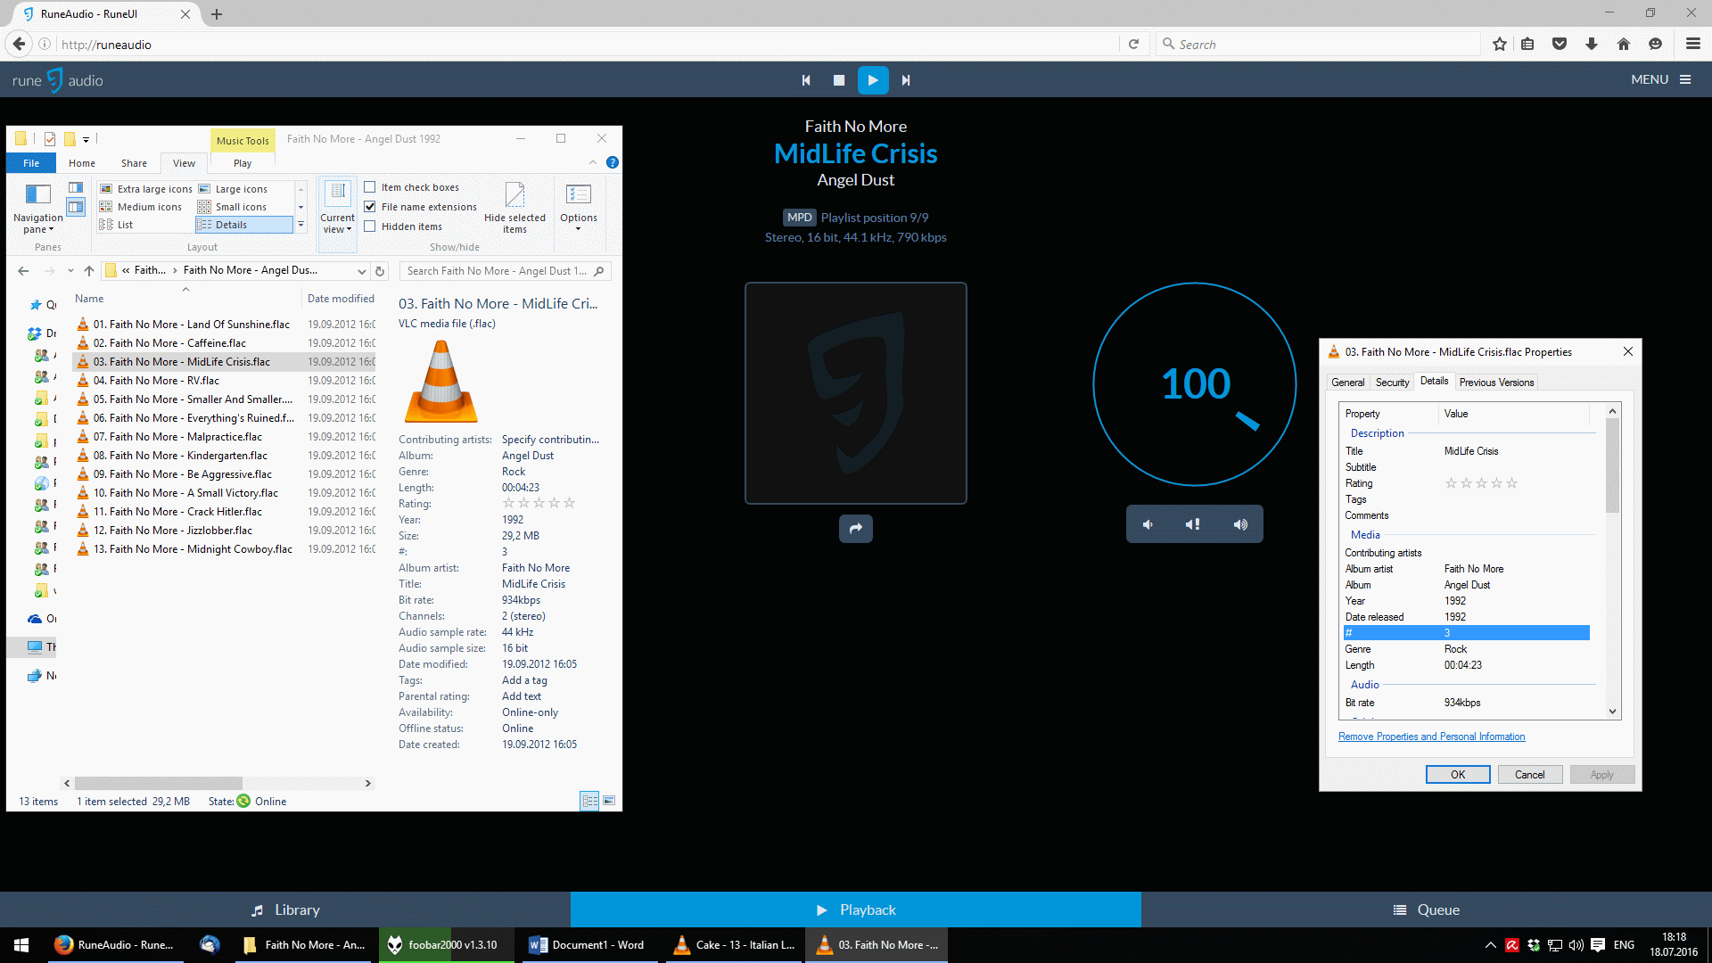Viewport: 1712px width, 963px height.
Task: Open the Queue tab in RuneAudio
Action: pyautogui.click(x=1427, y=909)
